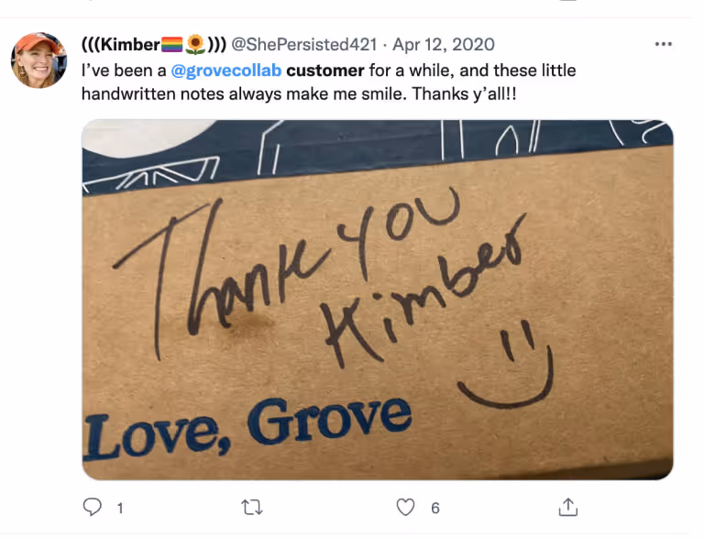Visit the @ShePersisted421 handle
This screenshot has width=704, height=538.
click(304, 45)
